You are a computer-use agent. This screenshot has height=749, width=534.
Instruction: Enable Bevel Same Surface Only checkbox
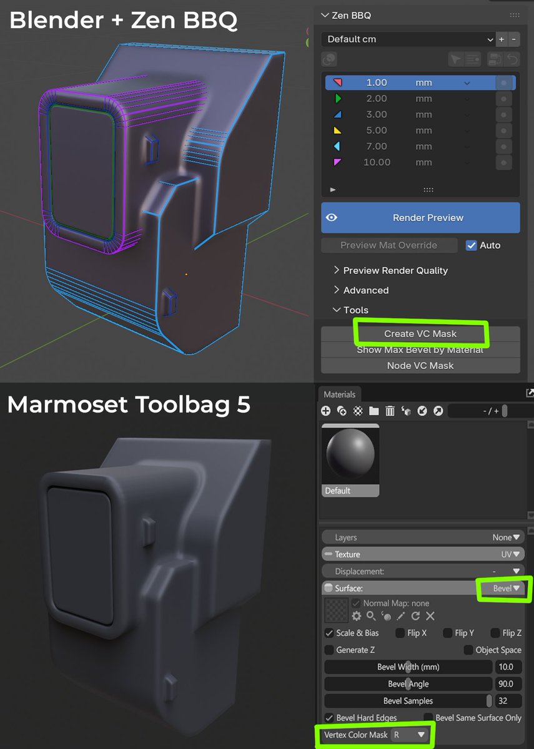coord(428,718)
